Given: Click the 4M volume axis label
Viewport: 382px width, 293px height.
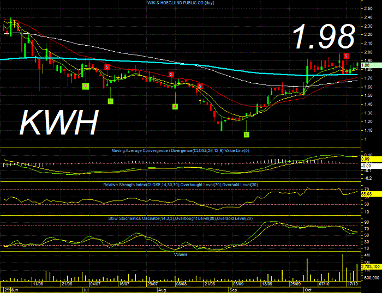Looking at the screenshot, I should [x=367, y=255].
